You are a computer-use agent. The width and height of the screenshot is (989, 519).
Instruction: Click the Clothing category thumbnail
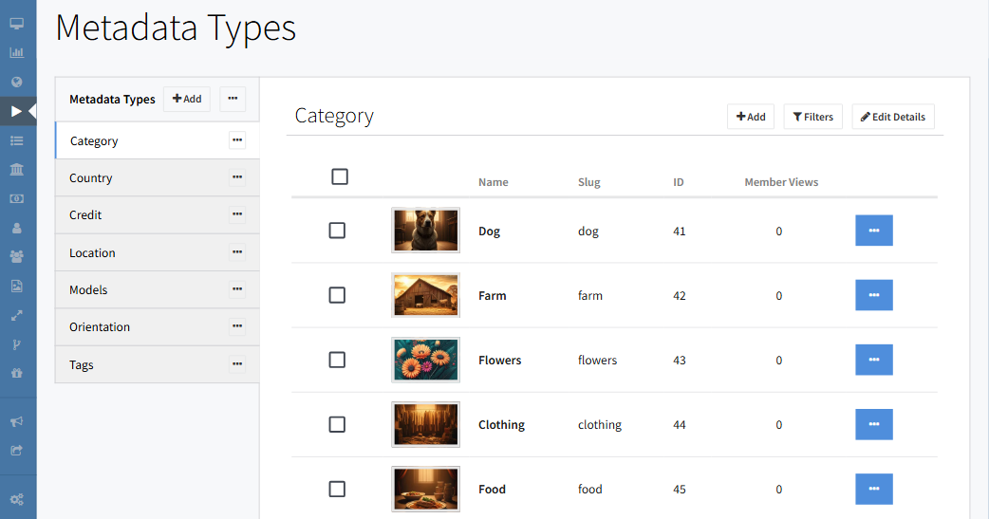tap(425, 424)
